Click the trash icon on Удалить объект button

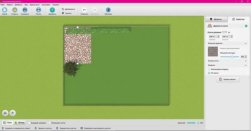coord(221,79)
